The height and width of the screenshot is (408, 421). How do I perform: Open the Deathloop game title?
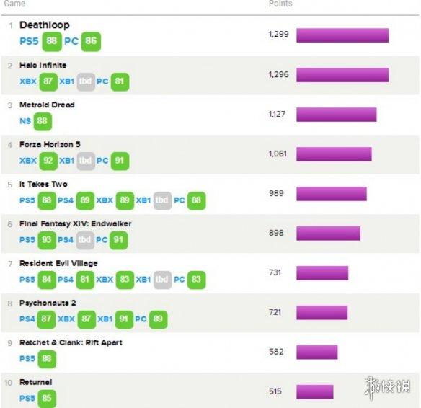click(x=45, y=25)
